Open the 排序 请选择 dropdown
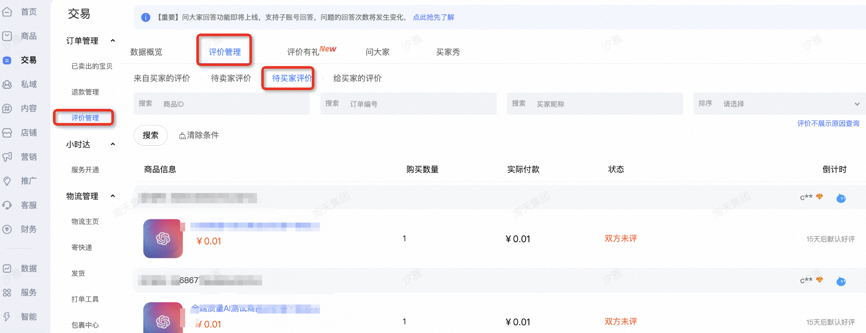The width and height of the screenshot is (866, 333). pos(779,104)
